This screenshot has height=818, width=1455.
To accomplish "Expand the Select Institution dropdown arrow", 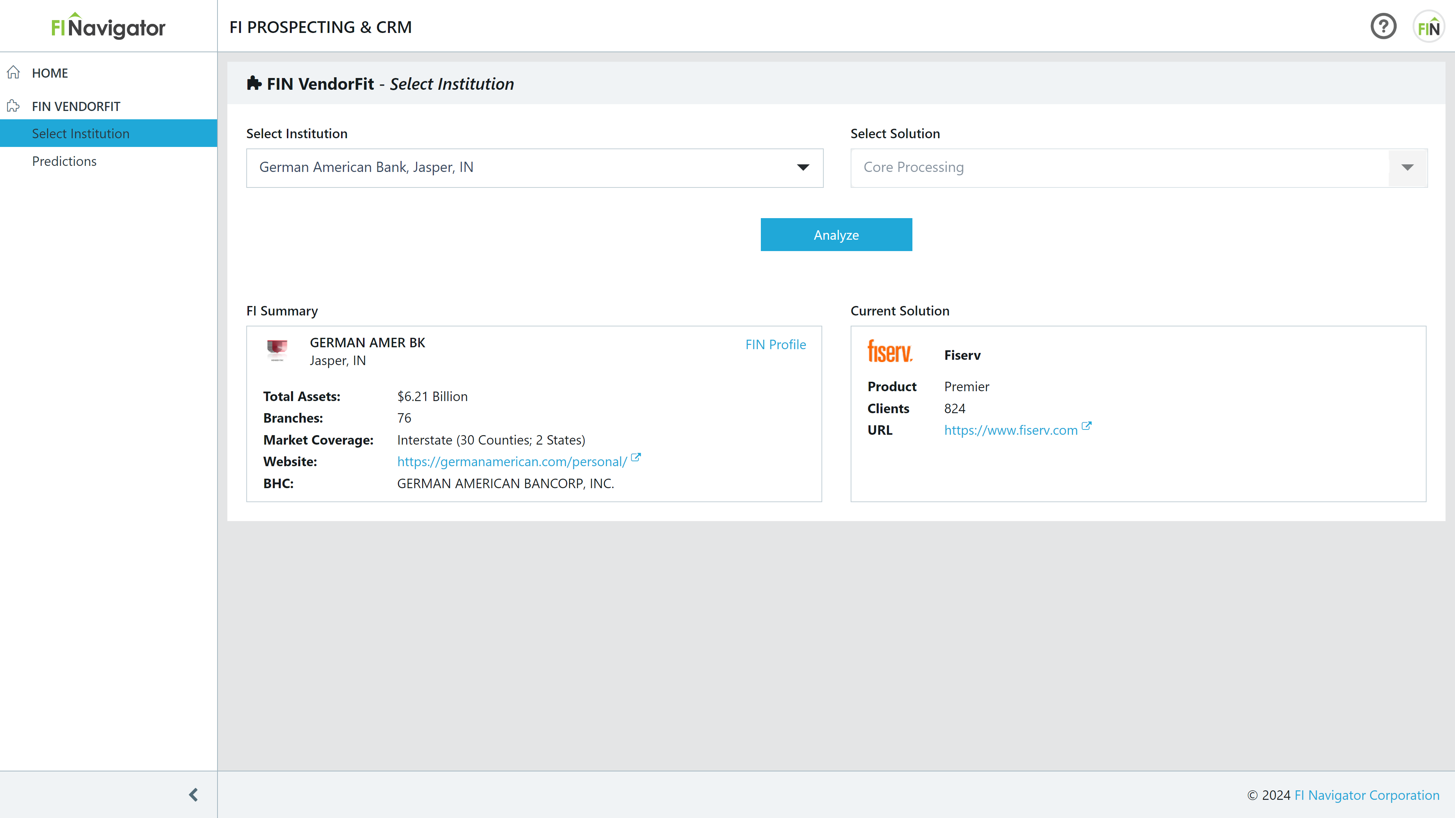I will 803,168.
